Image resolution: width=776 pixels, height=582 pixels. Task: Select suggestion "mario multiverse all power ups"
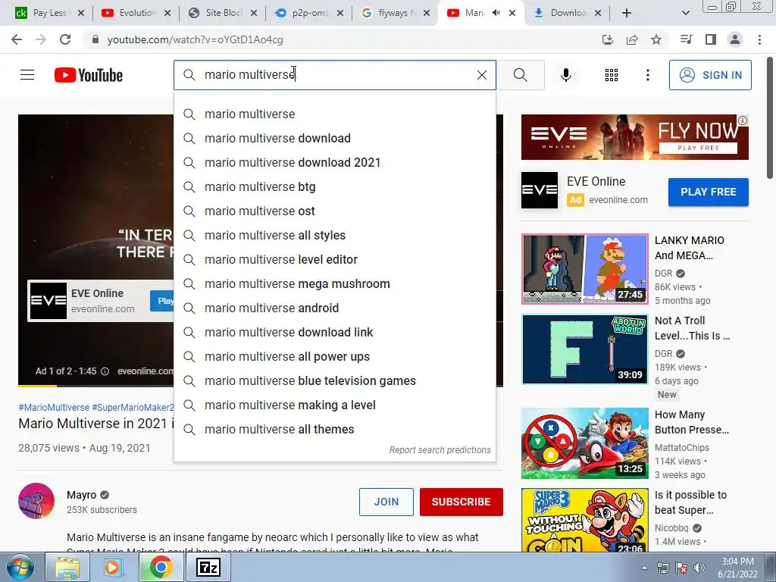(x=334, y=356)
